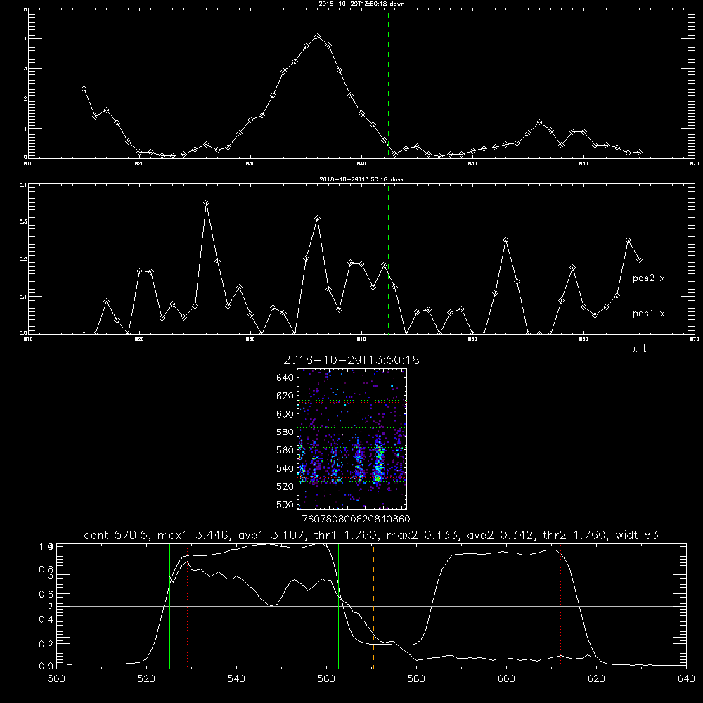Click the first diamond data point of the dawn curve
703x703 pixels.
pos(84,89)
